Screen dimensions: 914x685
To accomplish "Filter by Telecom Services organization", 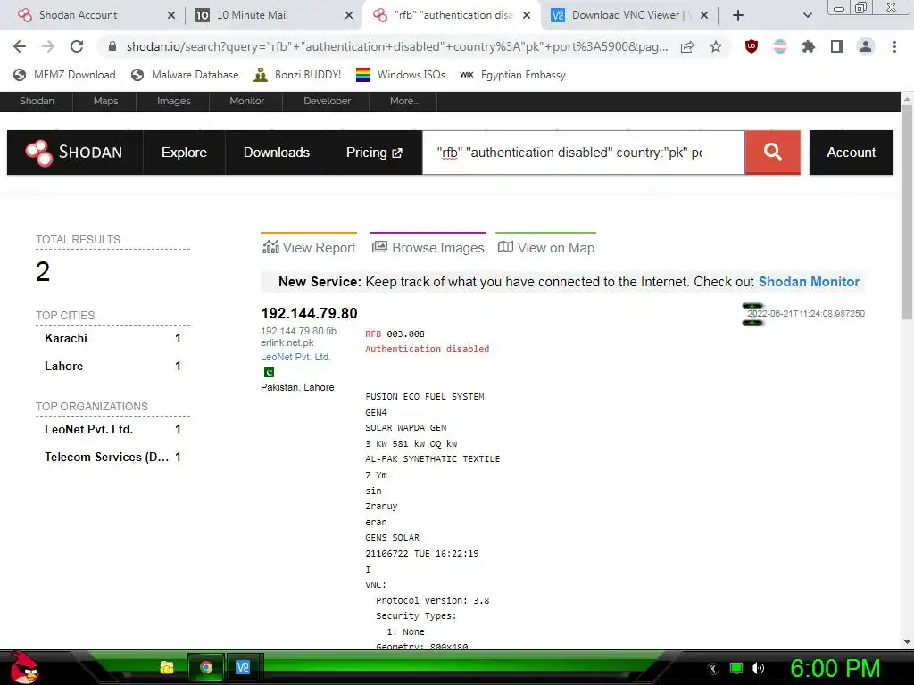I will (107, 458).
